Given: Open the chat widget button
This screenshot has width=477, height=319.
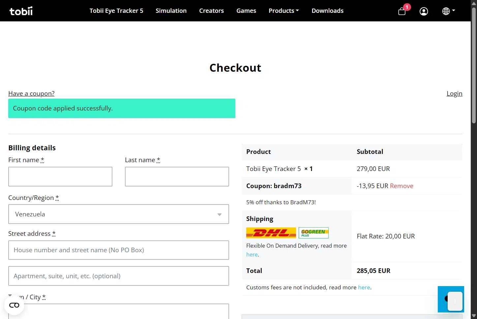Looking at the screenshot, I should coord(451,299).
